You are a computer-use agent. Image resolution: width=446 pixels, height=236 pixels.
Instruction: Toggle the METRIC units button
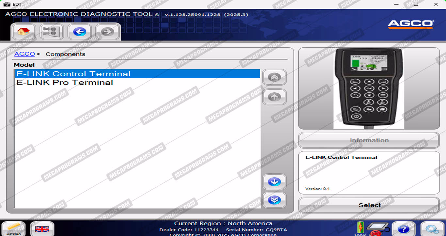click(14, 229)
